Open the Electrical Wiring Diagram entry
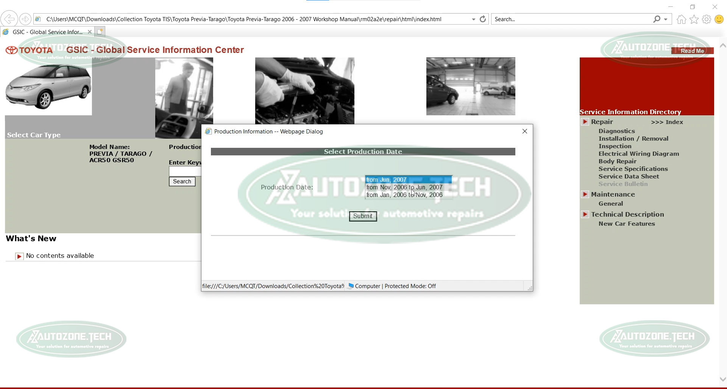The height and width of the screenshot is (389, 727). pyautogui.click(x=638, y=153)
